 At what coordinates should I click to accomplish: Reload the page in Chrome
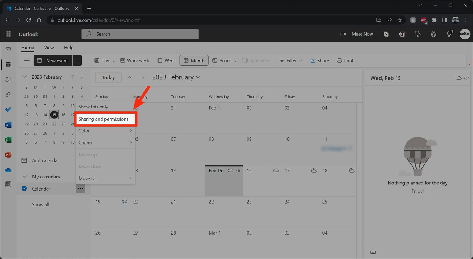pos(28,20)
